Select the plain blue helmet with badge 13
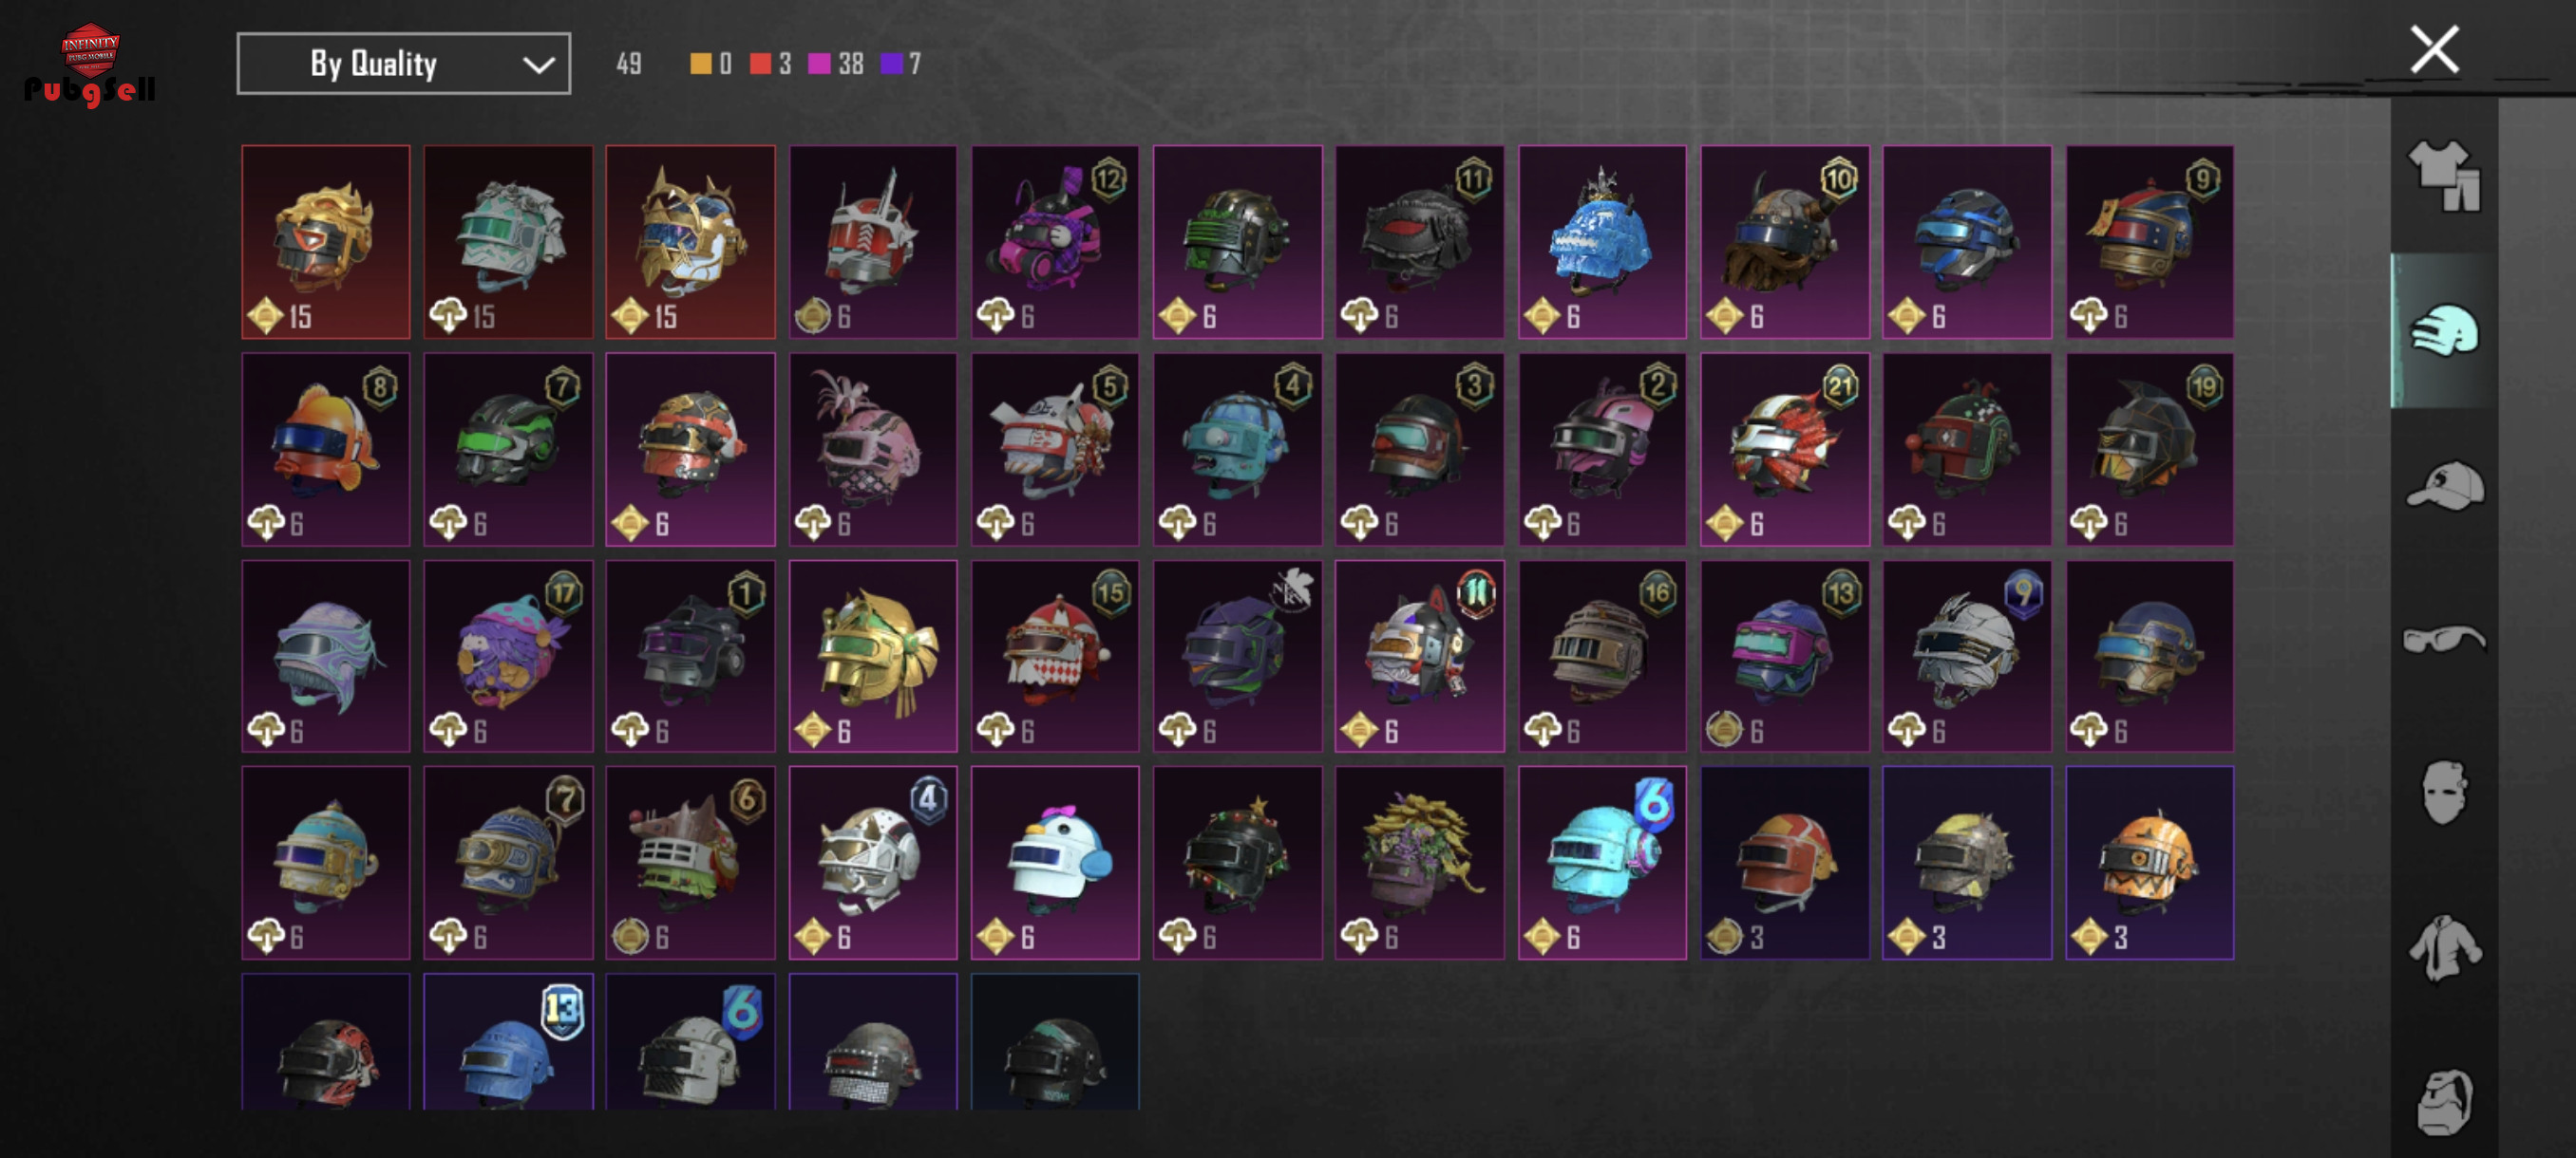Viewport: 2576px width, 1158px height. pyautogui.click(x=508, y=1041)
